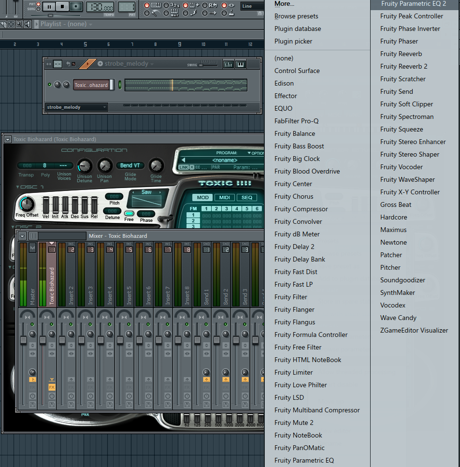Open the keyboard editor piano icon

coord(241,64)
